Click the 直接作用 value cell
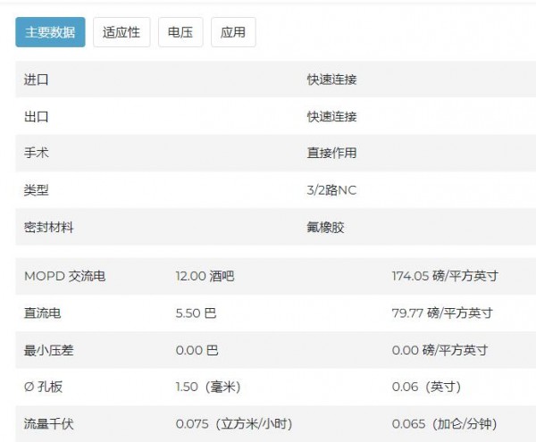Image resolution: width=536 pixels, height=442 pixels. click(331, 154)
